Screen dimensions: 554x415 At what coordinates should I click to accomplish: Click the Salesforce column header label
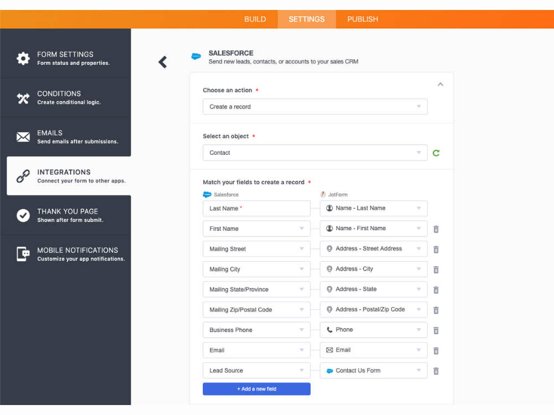pyautogui.click(x=226, y=194)
